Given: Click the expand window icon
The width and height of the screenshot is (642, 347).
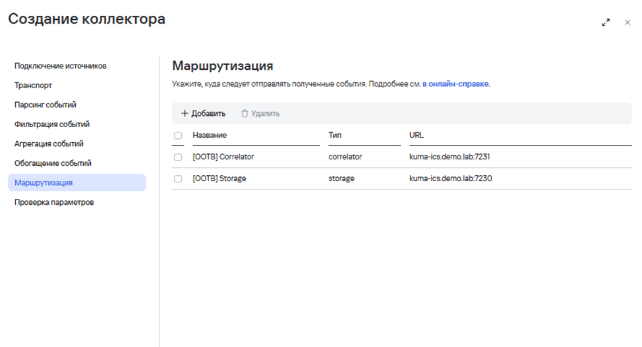Looking at the screenshot, I should [x=606, y=22].
